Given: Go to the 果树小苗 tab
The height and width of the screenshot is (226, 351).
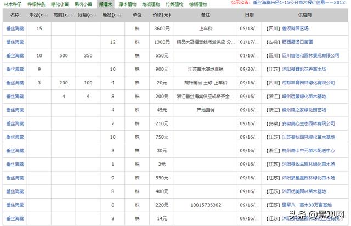Looking at the screenshot, I should (83, 4).
